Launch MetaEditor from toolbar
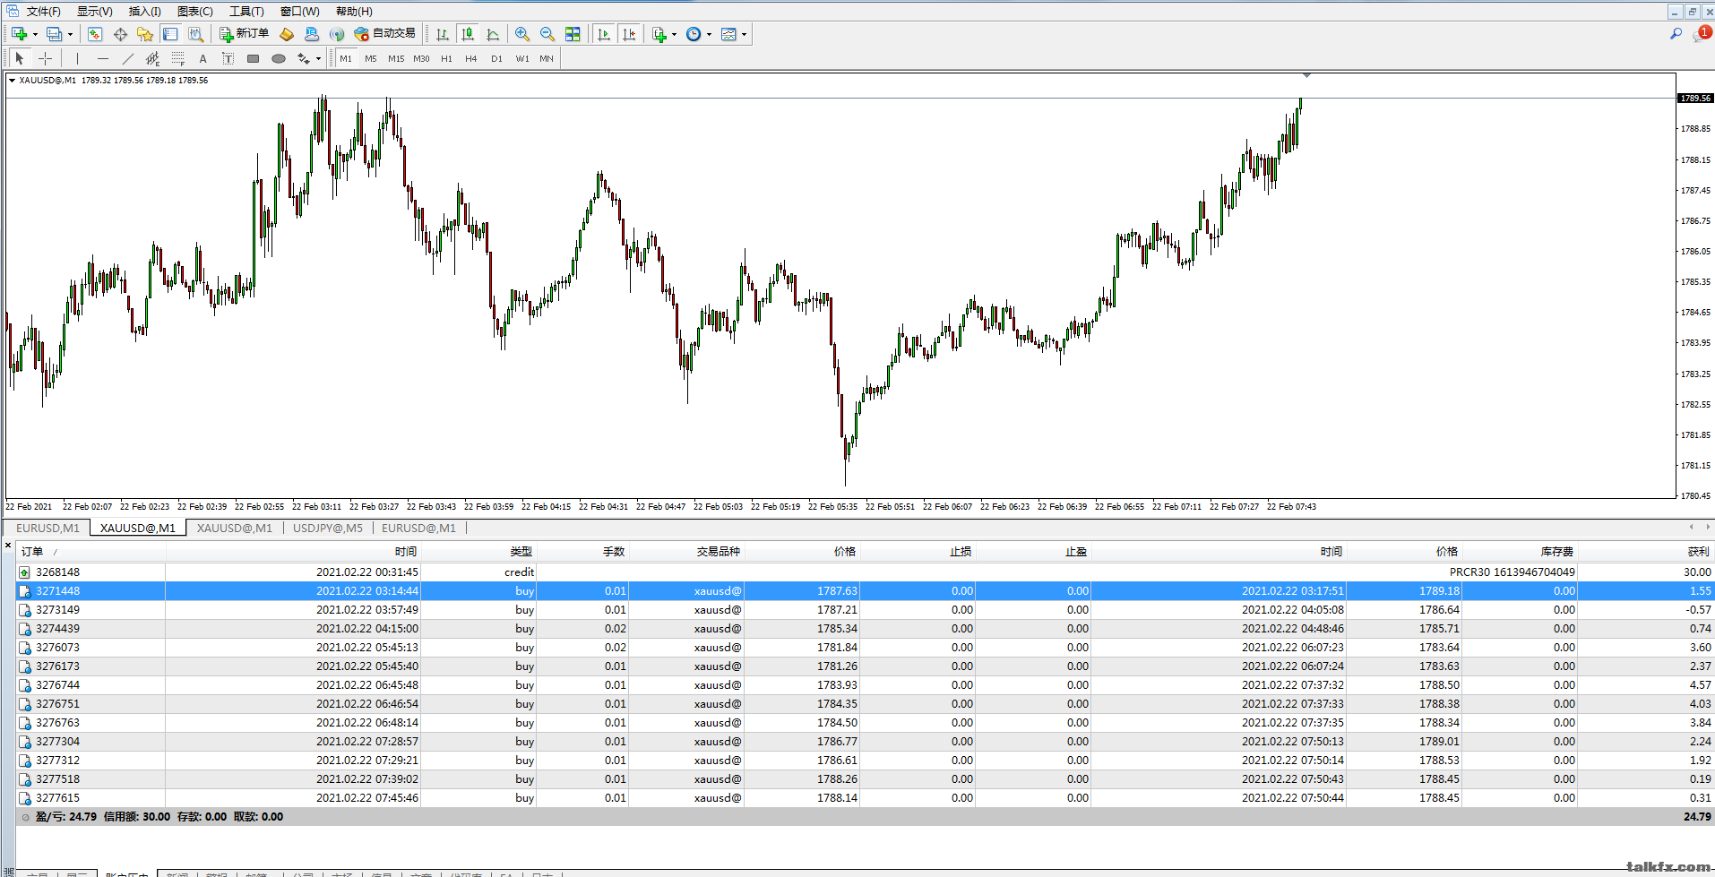The height and width of the screenshot is (877, 1715). [287, 34]
